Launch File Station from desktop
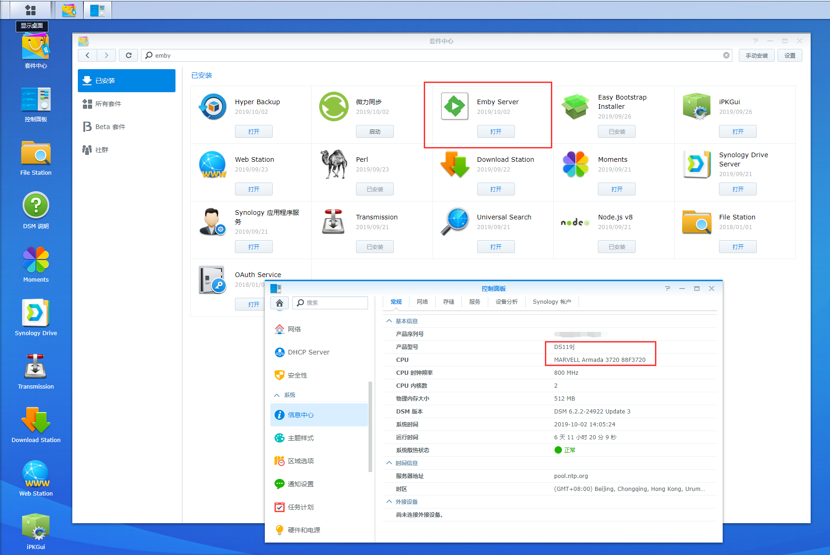Viewport: 830px width, 555px height. (35, 158)
